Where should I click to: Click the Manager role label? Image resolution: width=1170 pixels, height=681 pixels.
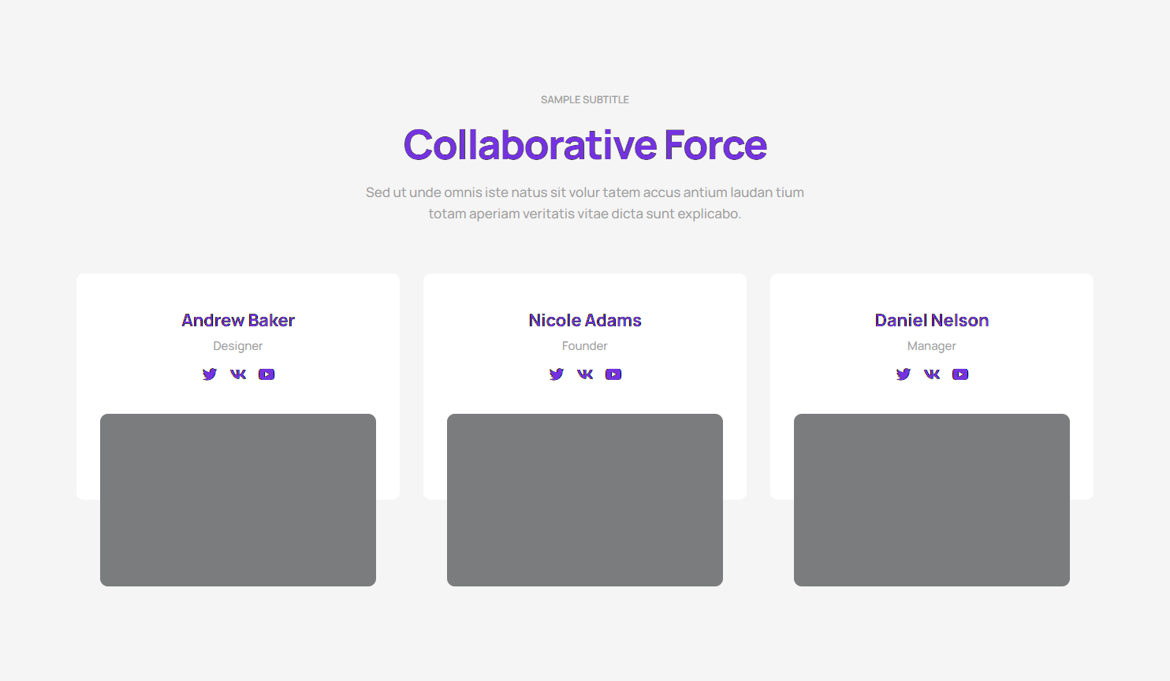(932, 346)
